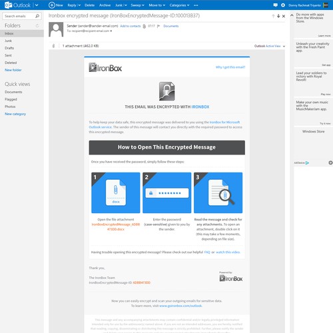The image size is (333, 333).
Task: Close the message reading view
Action: tap(284, 16)
